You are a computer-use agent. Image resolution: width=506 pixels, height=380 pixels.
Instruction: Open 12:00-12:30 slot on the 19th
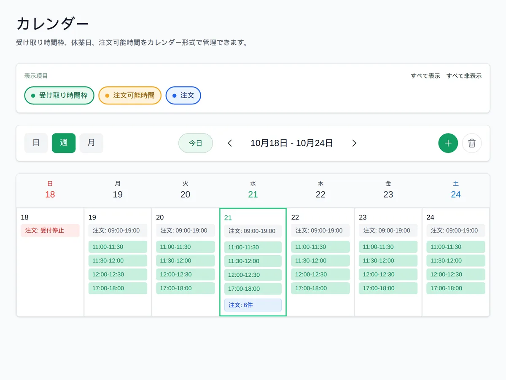118,275
